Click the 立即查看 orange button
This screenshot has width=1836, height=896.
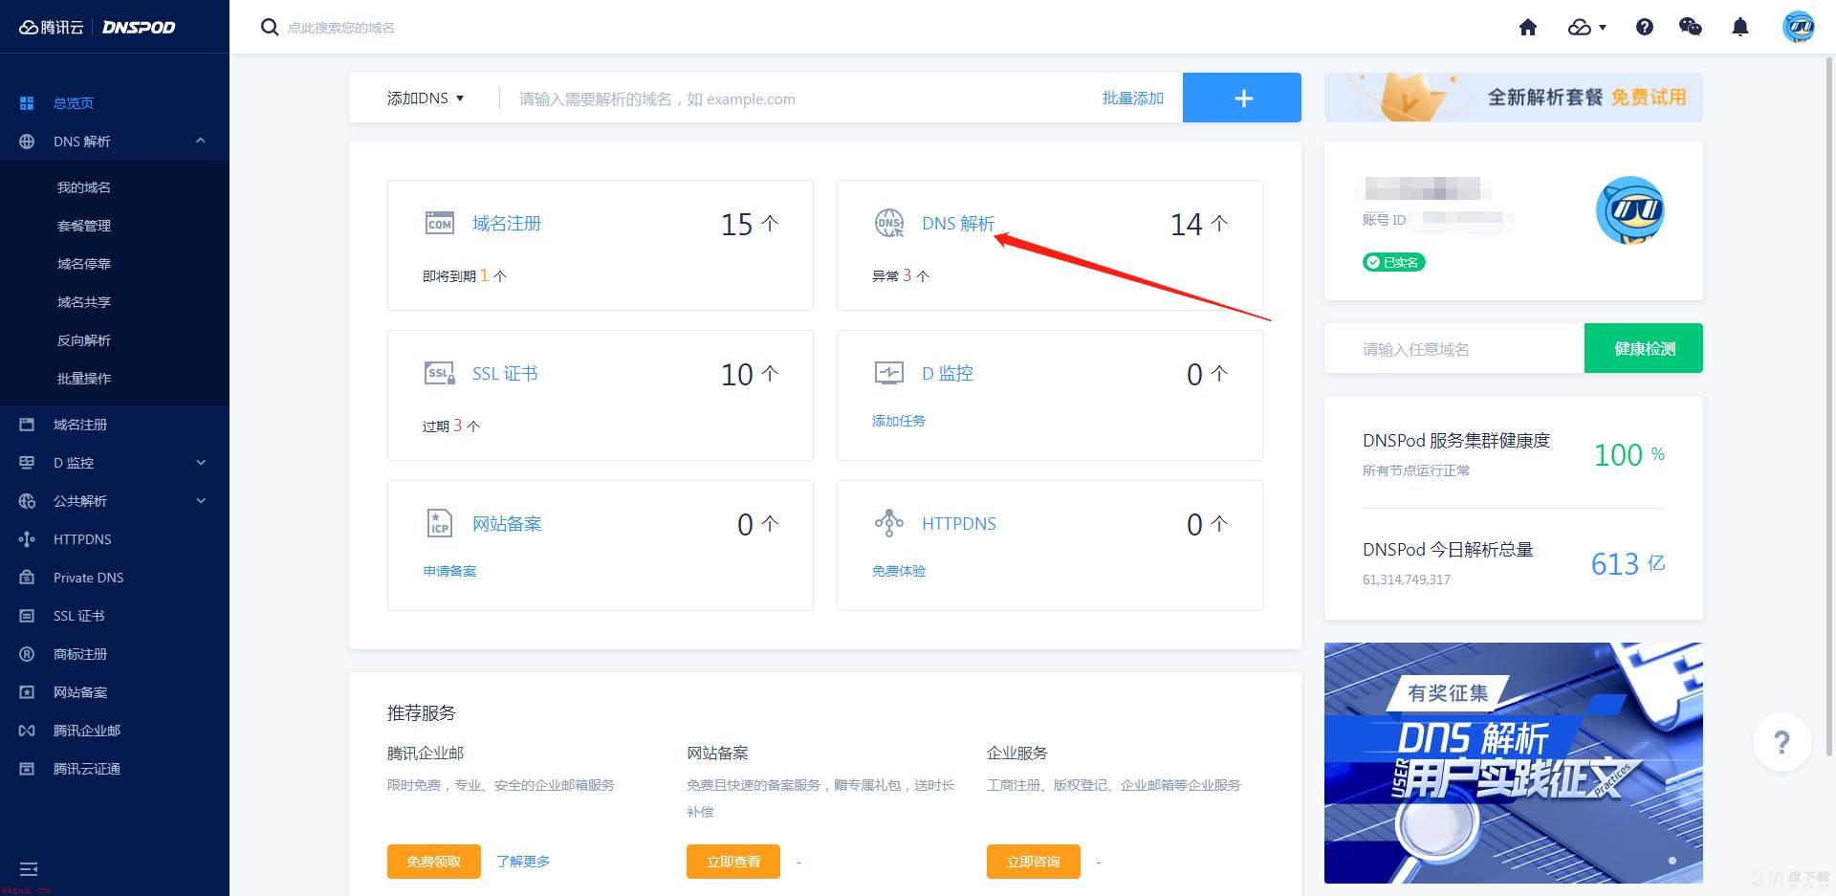(x=733, y=862)
